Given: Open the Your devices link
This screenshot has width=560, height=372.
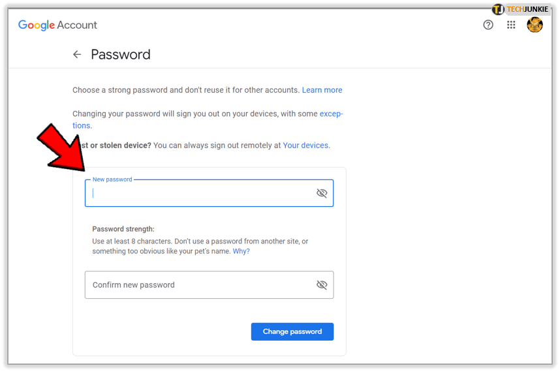Looking at the screenshot, I should (305, 145).
